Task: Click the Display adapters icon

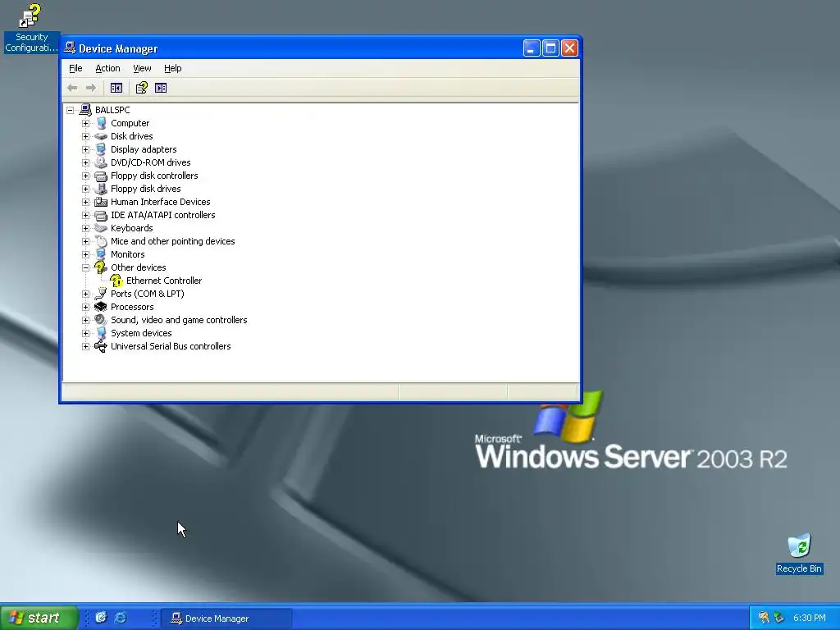Action: [101, 149]
